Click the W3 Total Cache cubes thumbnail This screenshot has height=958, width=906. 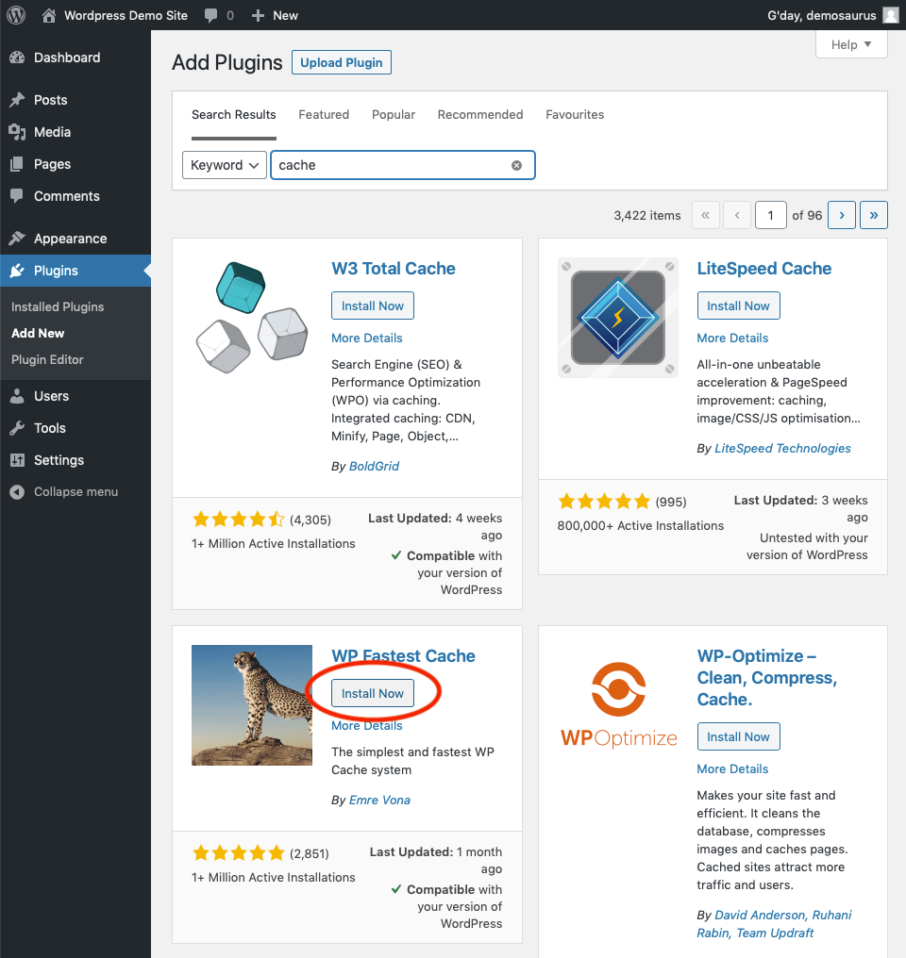(252, 318)
